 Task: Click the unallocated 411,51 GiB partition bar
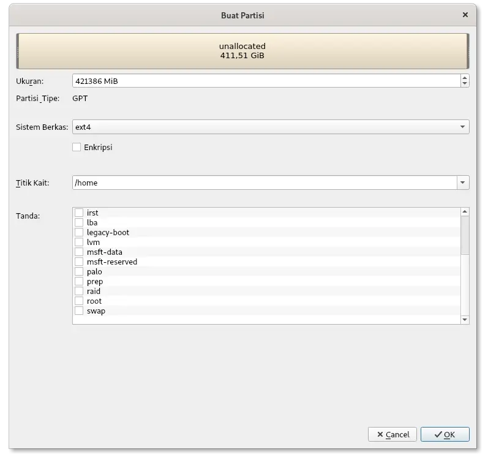pos(242,51)
